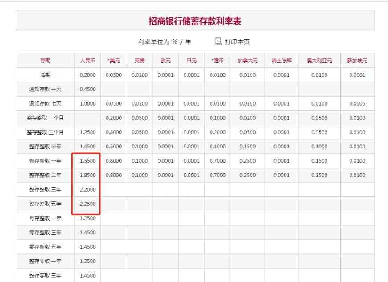Click 0.0005 in the 通知存款 七天 新加坡元 cell
The image size is (388, 282).
click(x=357, y=103)
